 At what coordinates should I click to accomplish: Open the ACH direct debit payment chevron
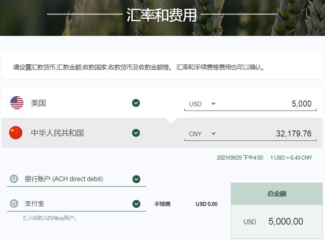136,179
